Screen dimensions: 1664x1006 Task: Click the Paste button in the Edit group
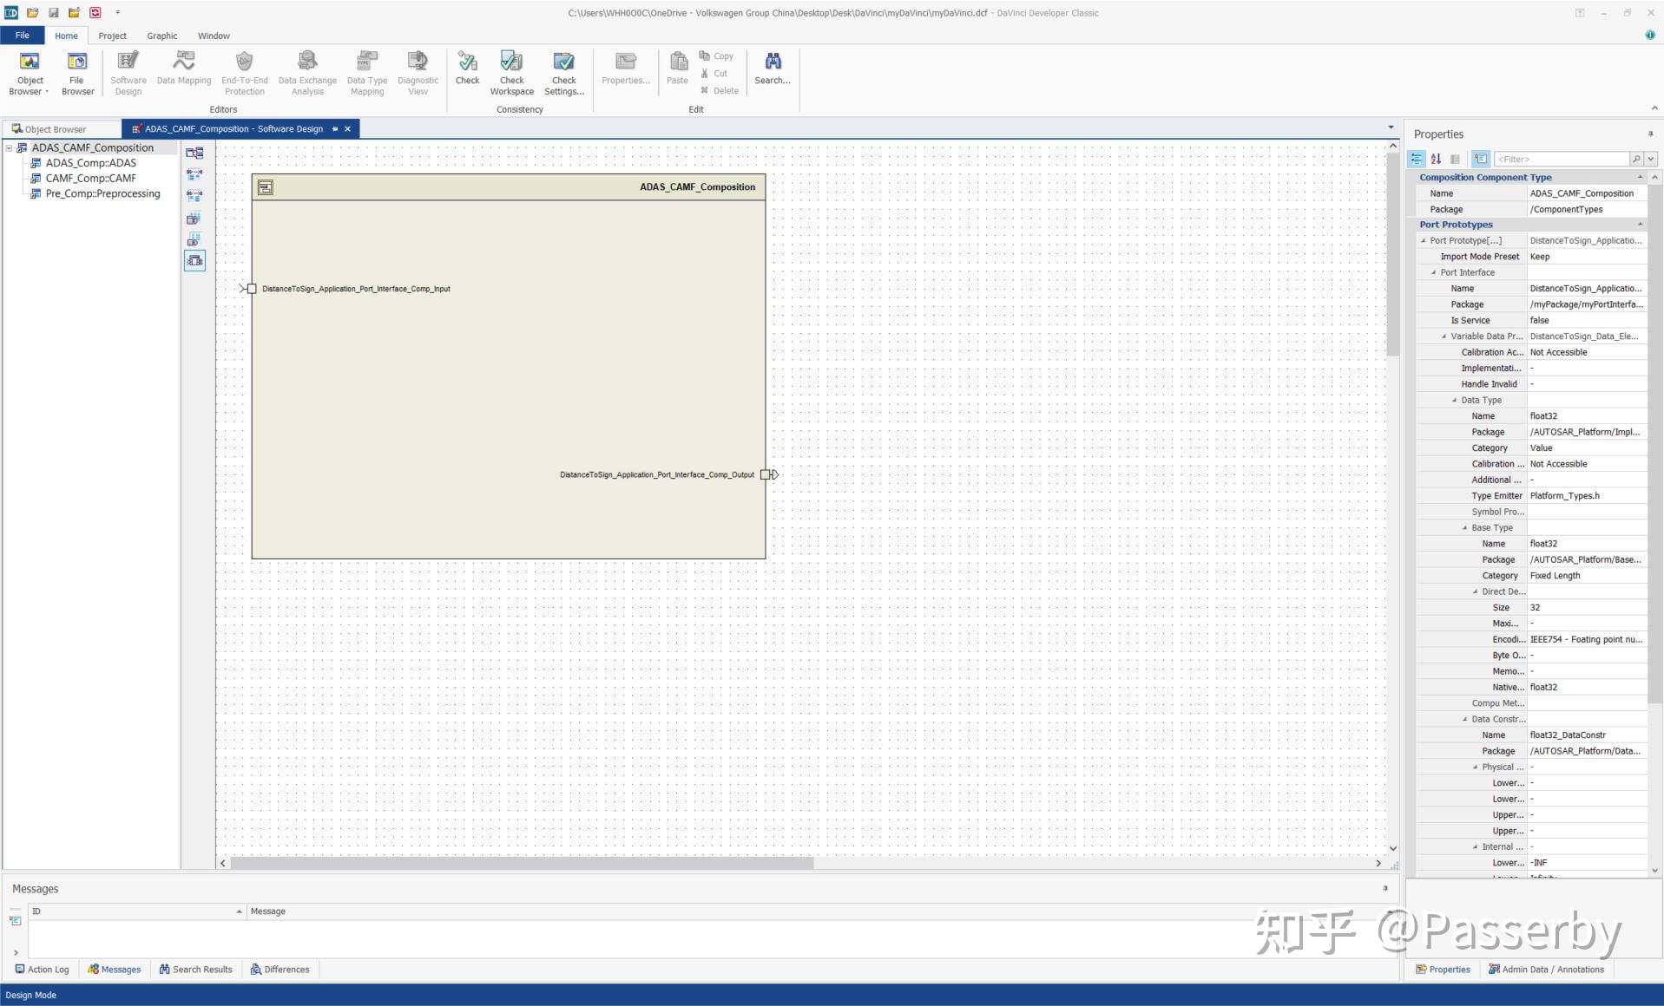tap(677, 71)
